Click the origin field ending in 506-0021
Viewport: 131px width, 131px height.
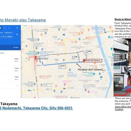[x=7, y=33]
